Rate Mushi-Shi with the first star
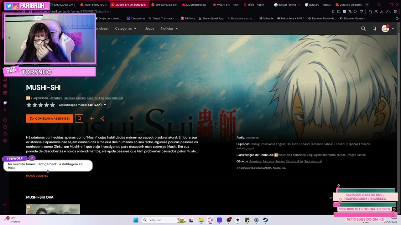 [x=29, y=105]
